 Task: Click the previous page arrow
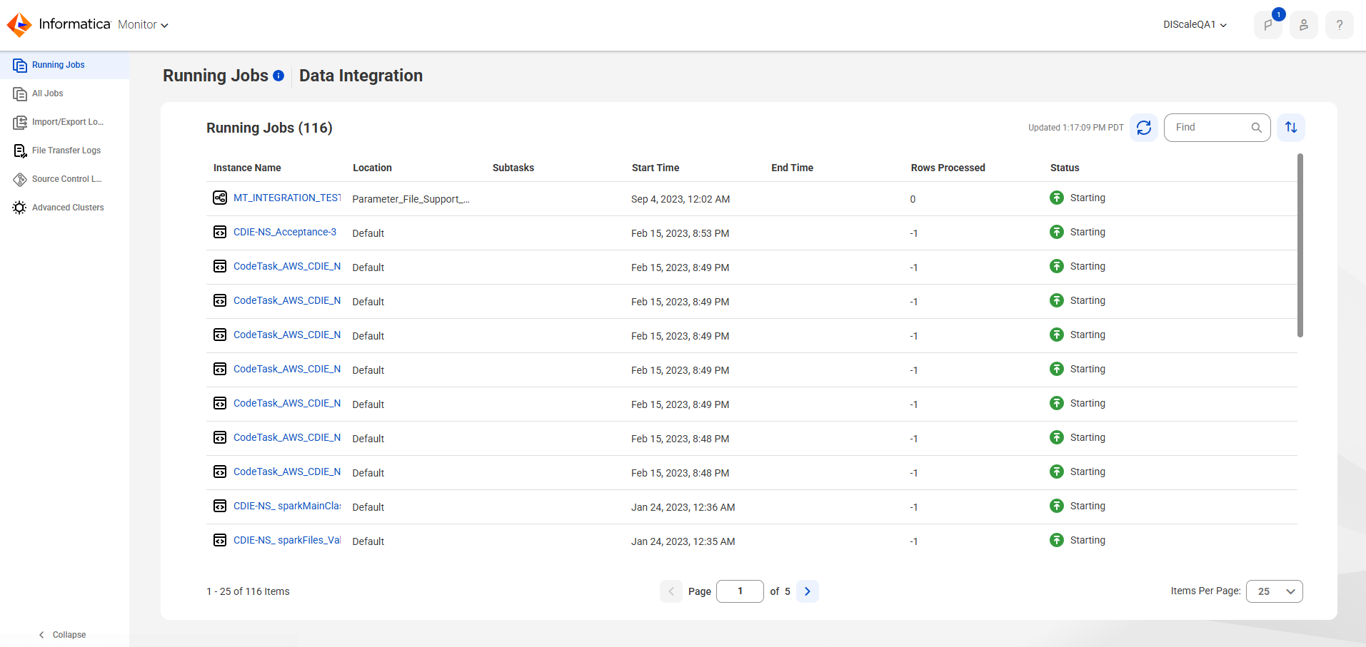pos(671,591)
